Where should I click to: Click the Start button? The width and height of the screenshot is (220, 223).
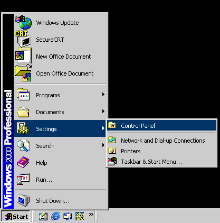[16, 216]
